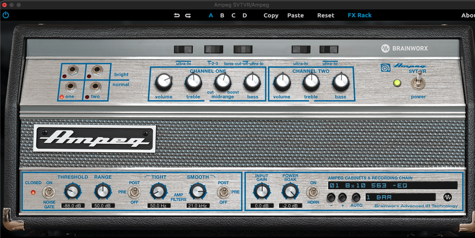Flip Channel Two ultra-lo rocker switch

click(x=329, y=49)
